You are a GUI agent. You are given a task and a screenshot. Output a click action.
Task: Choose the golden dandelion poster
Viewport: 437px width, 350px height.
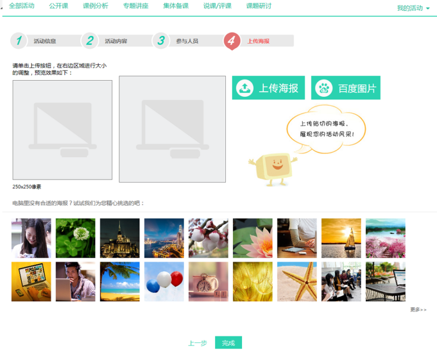253,282
